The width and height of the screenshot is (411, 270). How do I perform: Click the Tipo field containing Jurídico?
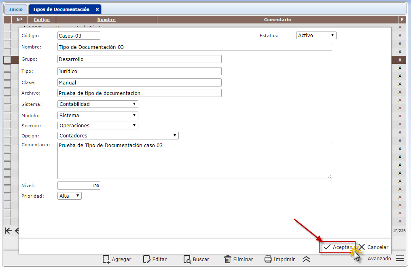(140, 71)
